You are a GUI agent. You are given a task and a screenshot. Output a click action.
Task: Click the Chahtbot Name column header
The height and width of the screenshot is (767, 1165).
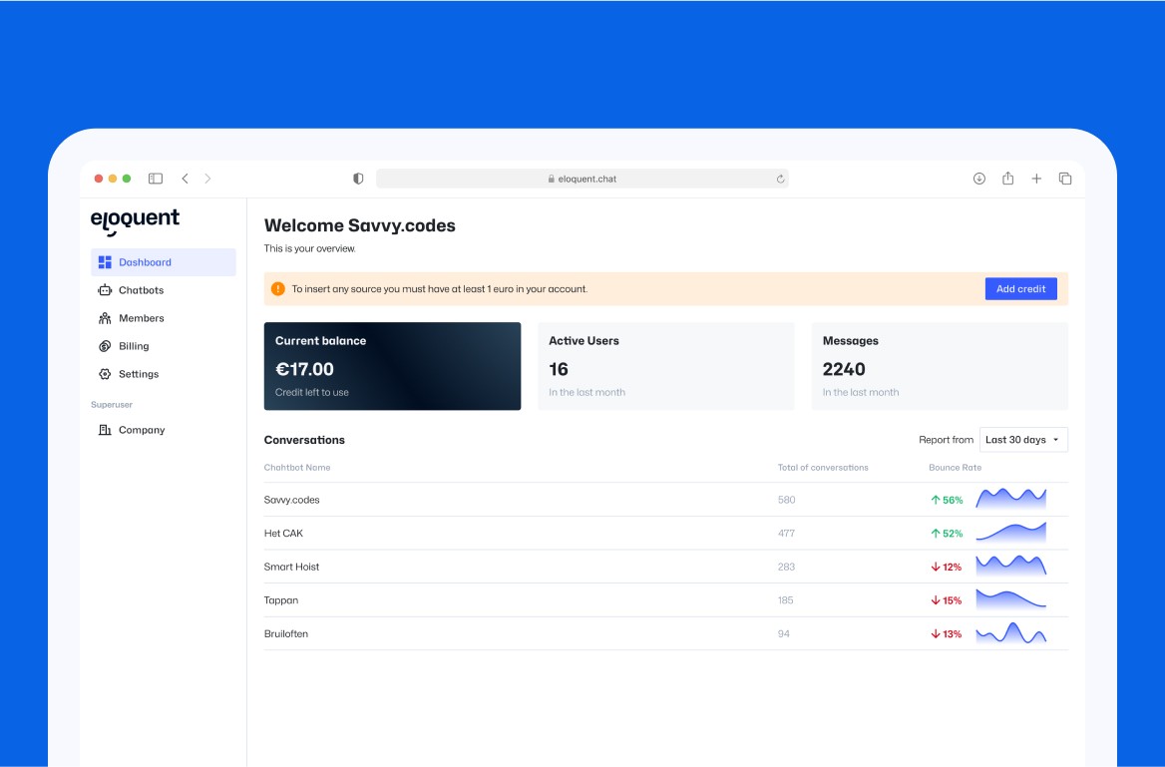coord(297,468)
